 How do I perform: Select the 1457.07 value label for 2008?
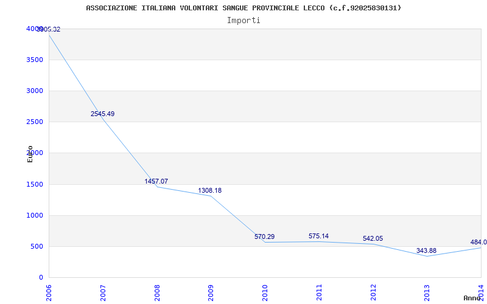coord(156,182)
